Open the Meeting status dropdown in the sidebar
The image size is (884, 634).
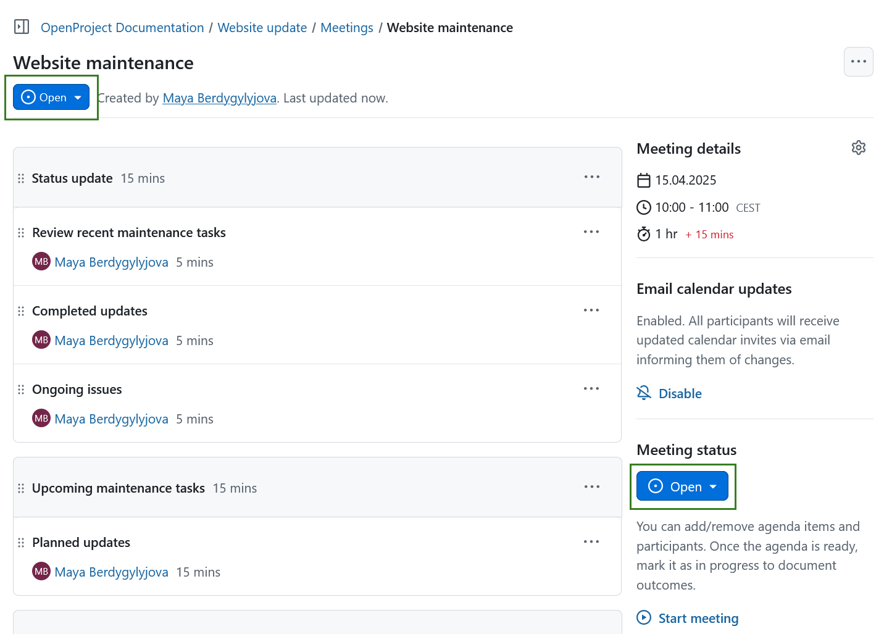[682, 486]
